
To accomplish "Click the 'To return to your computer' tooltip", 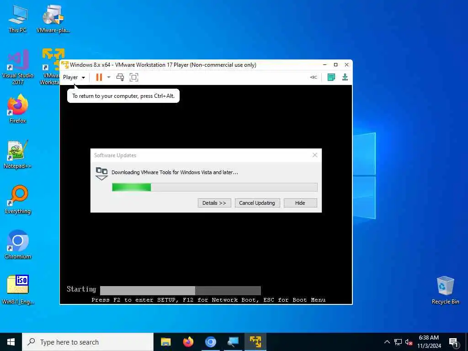I will pyautogui.click(x=123, y=96).
